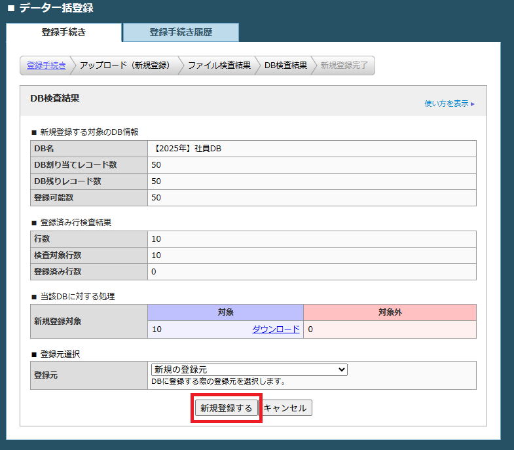Viewport: 514px width, 450px height.
Task: Click the 対象外 column header
Action: click(390, 312)
